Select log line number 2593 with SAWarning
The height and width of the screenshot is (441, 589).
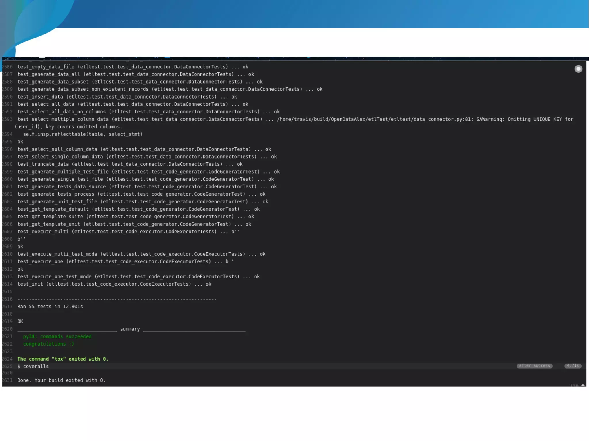(x=7, y=119)
